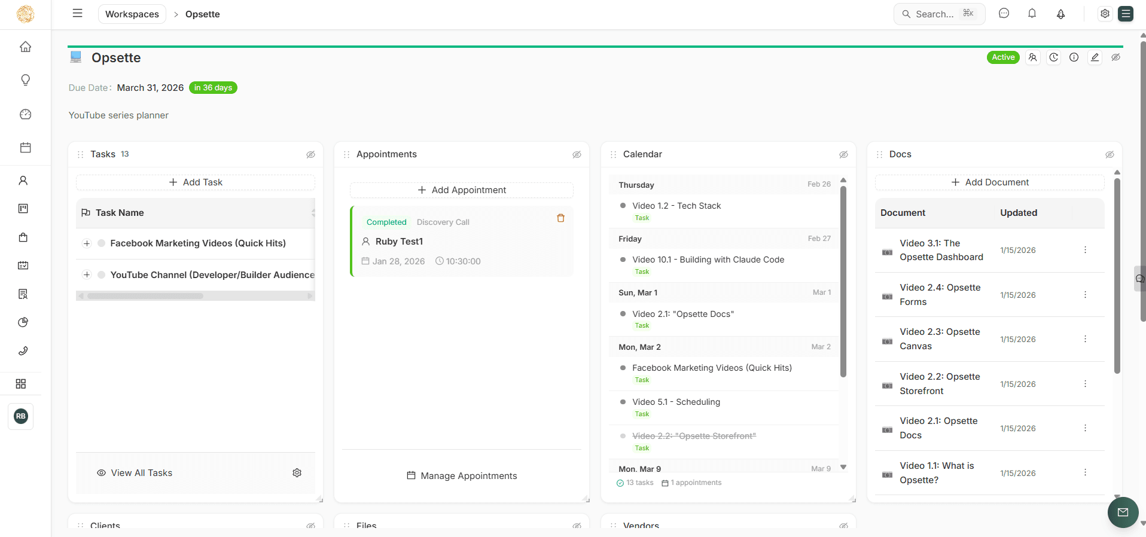
Task: Open the dashboard gauge icon in sidebar
Action: coord(25,114)
